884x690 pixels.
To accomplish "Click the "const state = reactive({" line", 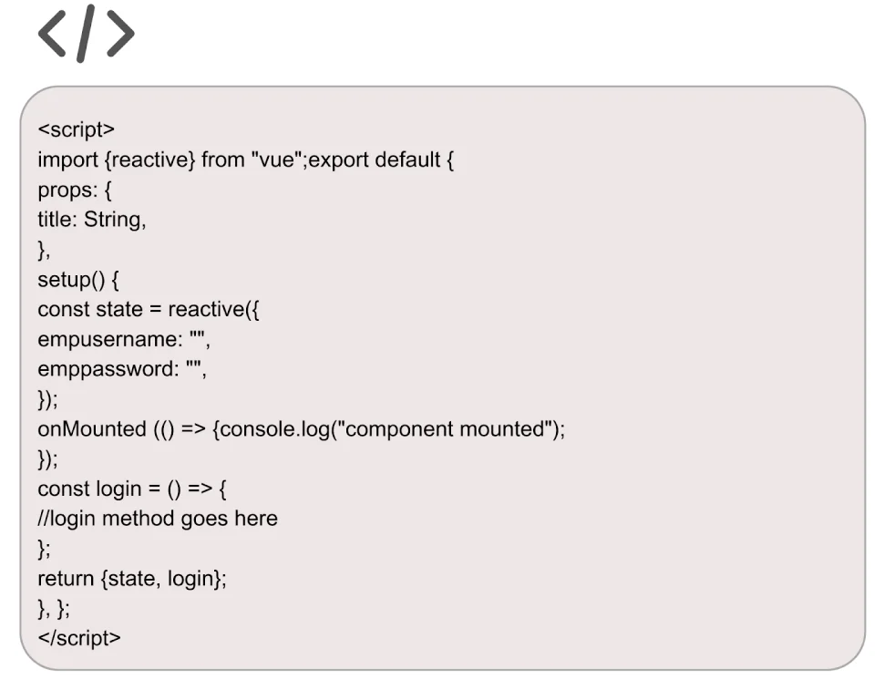I will [x=149, y=309].
